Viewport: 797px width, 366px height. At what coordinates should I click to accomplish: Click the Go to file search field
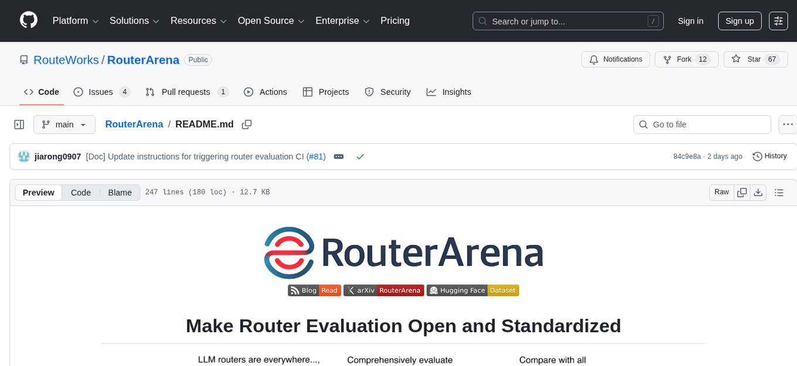701,124
